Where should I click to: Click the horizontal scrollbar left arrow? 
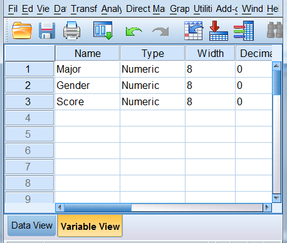tap(60, 207)
